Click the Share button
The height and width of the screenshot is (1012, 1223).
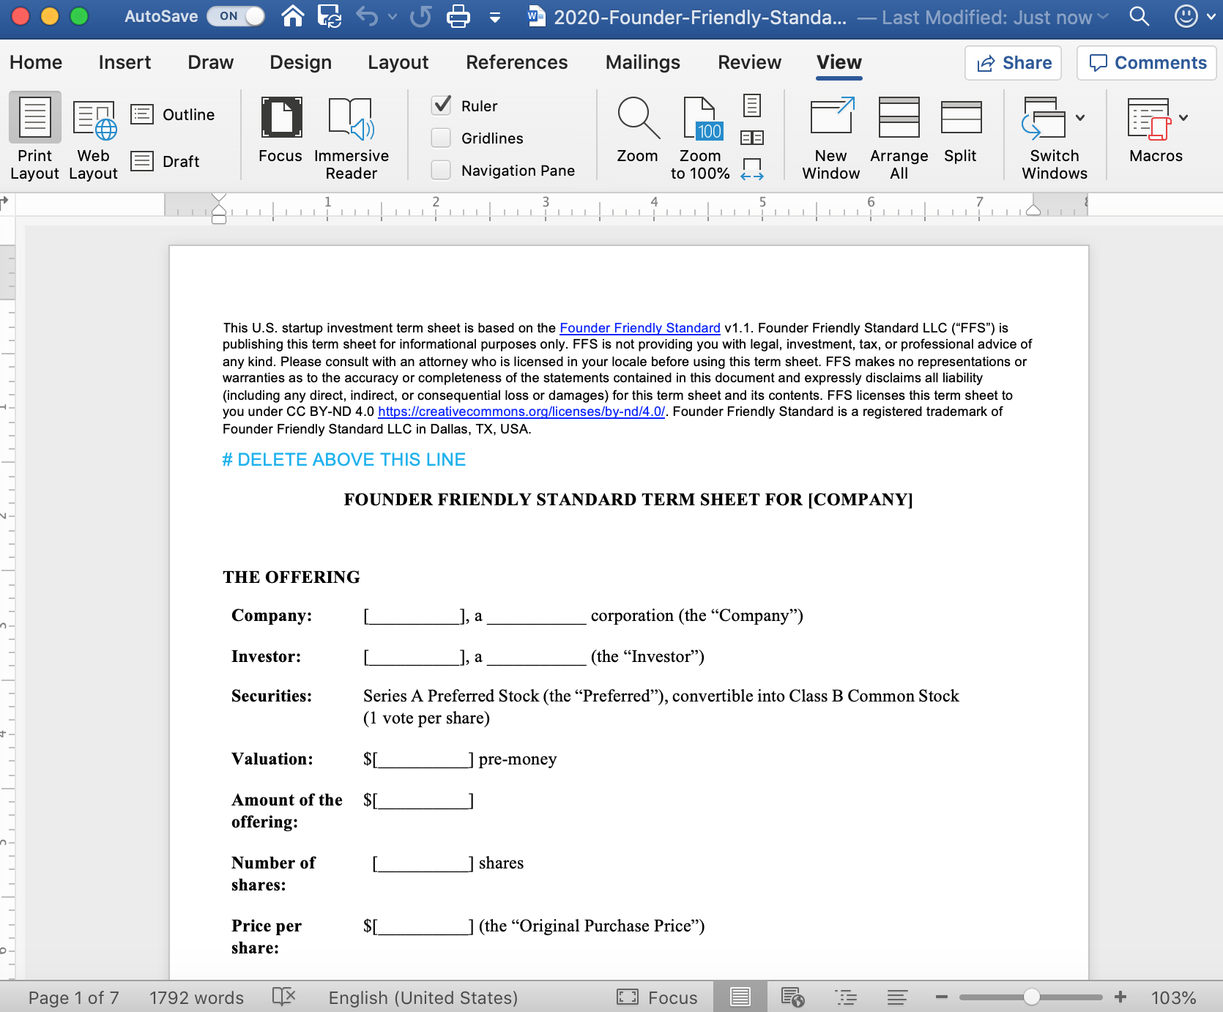1013,62
